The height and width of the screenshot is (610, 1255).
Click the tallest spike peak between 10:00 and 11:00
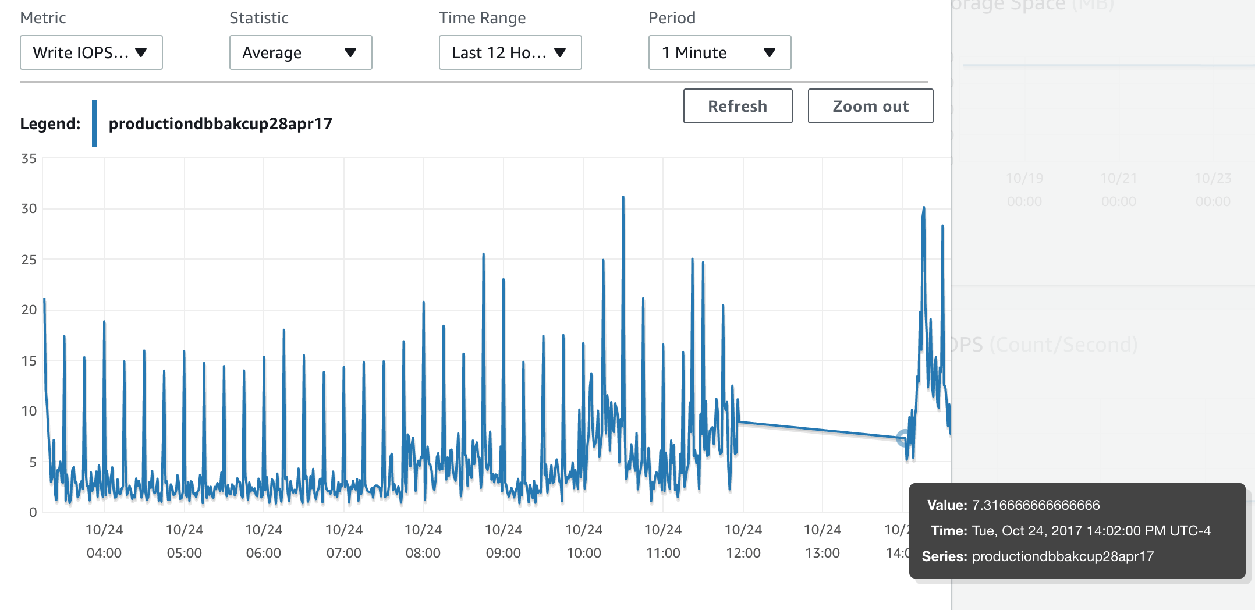(623, 199)
